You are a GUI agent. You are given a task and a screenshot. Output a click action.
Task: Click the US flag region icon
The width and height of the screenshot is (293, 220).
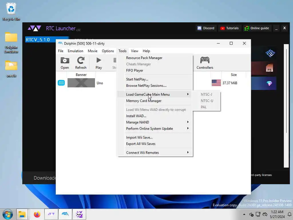[216, 83]
